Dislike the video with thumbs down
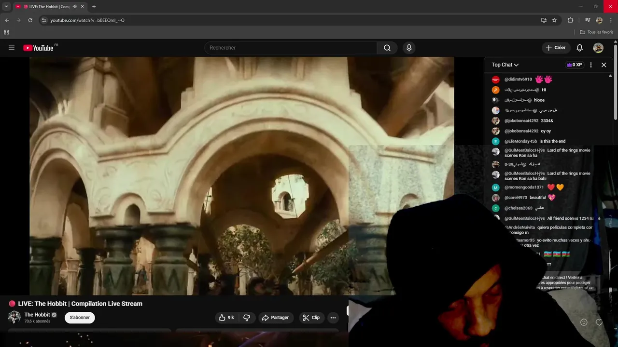The width and height of the screenshot is (618, 347). [247, 318]
